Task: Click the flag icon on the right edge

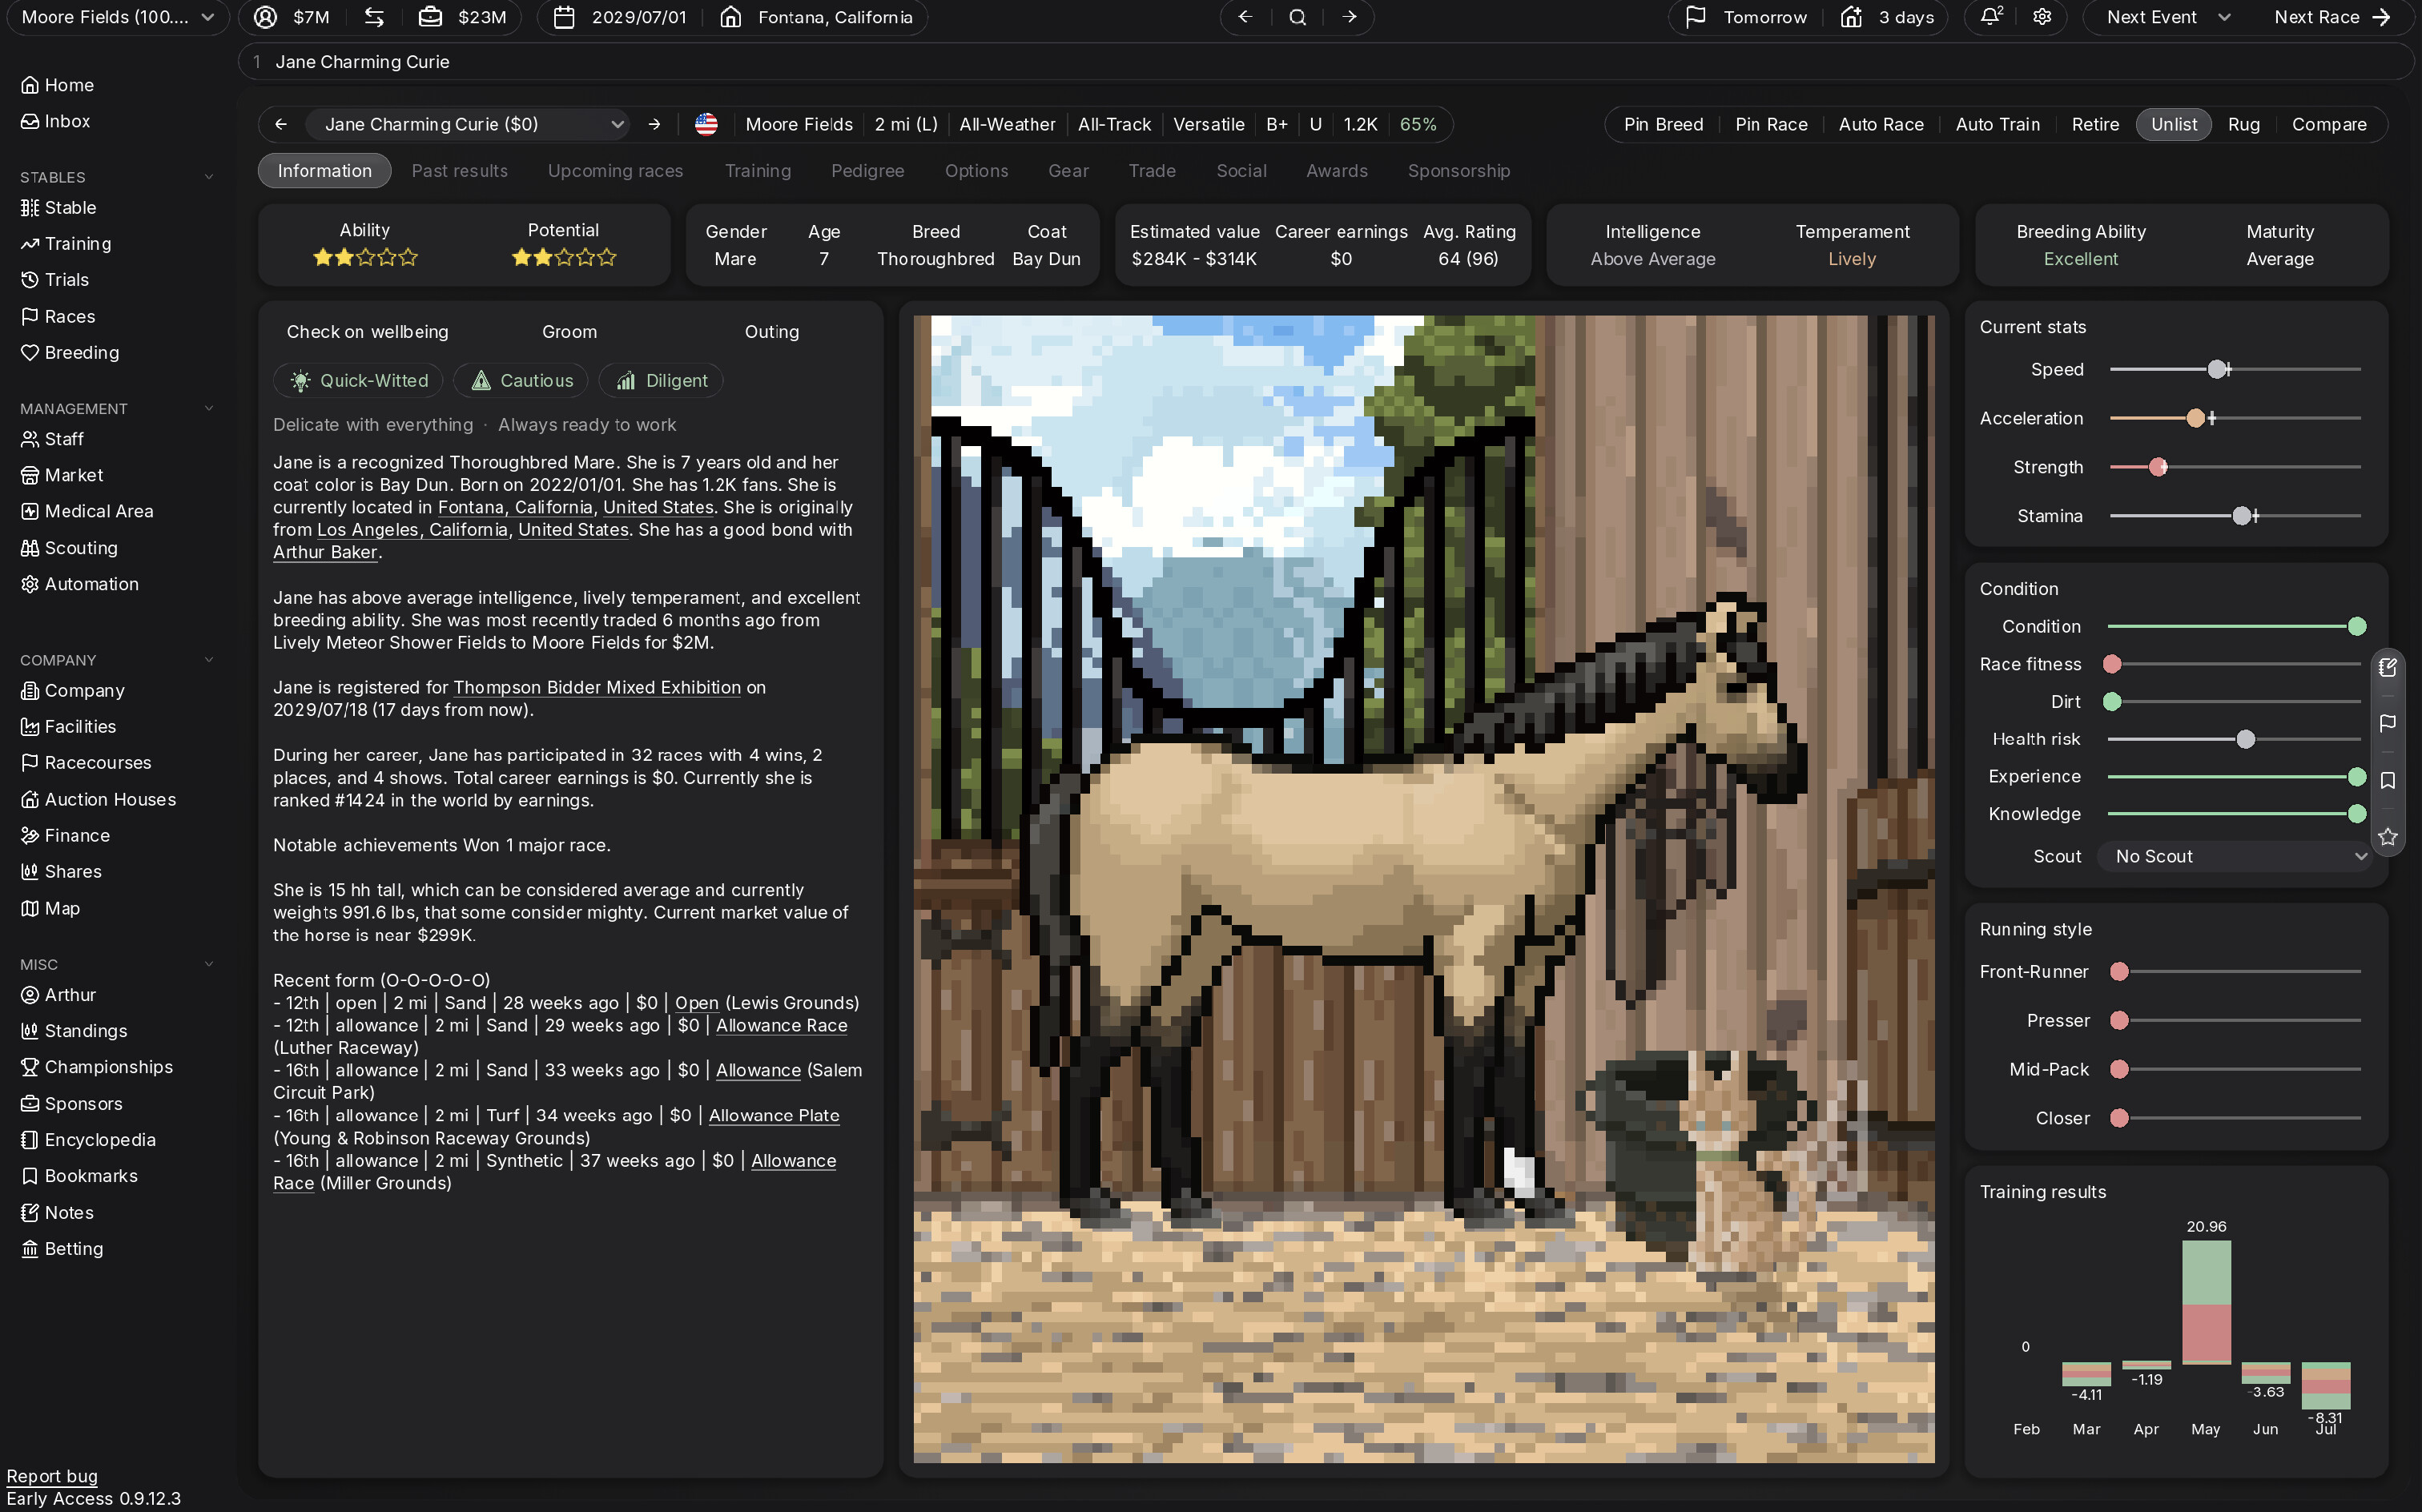Action: (x=2388, y=723)
